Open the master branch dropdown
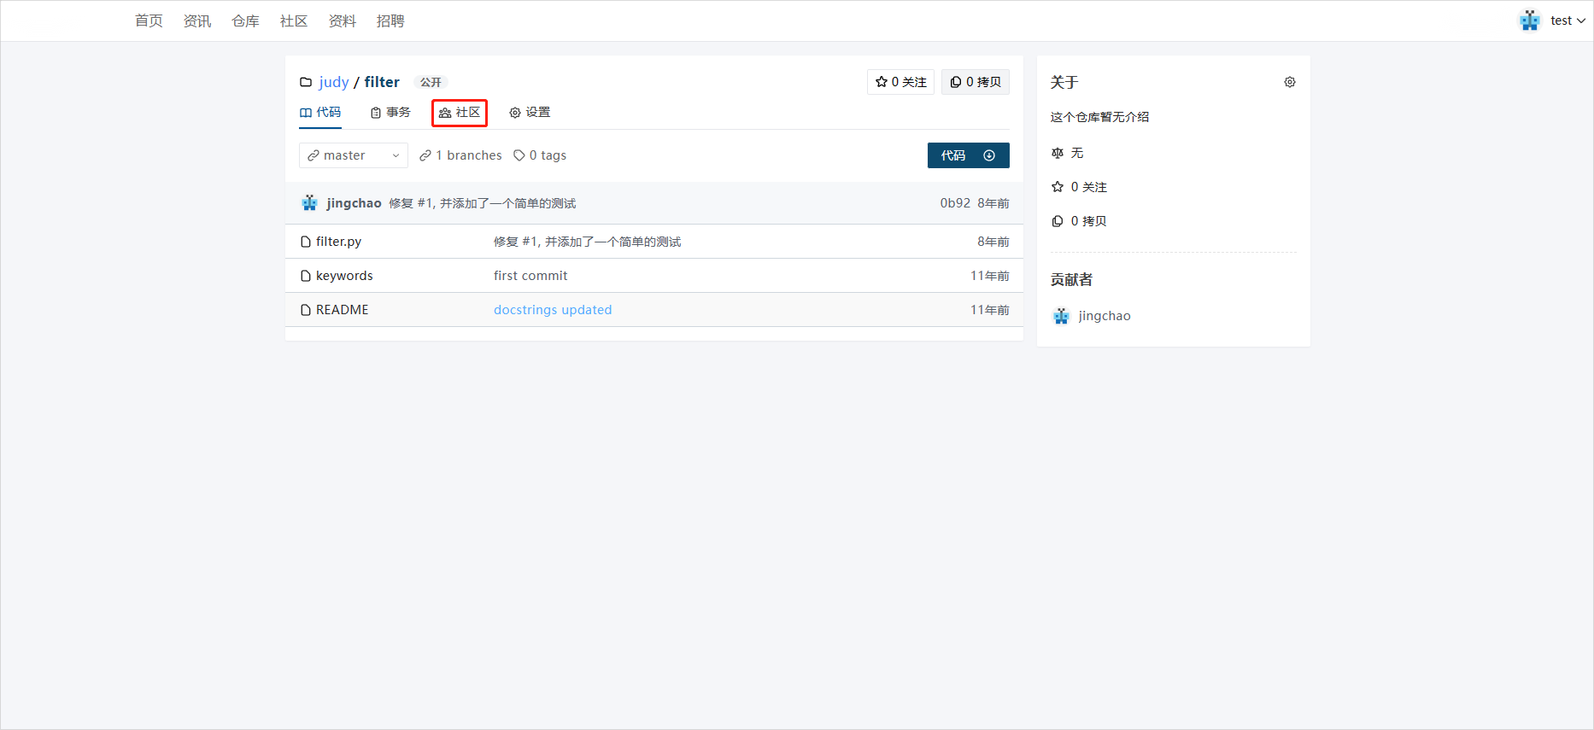 pos(353,155)
